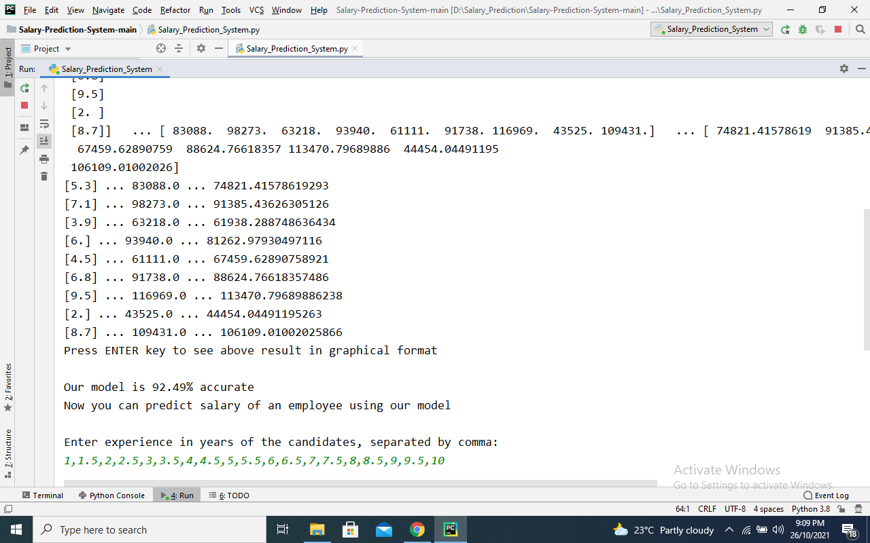The image size is (870, 543).
Task: Close the Salary_Prediction_System run tab
Action: tap(160, 69)
